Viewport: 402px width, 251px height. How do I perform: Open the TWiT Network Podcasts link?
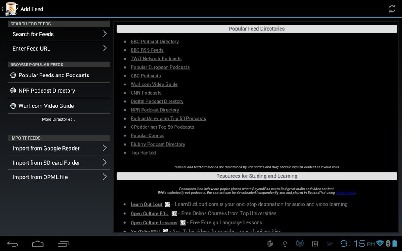coord(156,59)
